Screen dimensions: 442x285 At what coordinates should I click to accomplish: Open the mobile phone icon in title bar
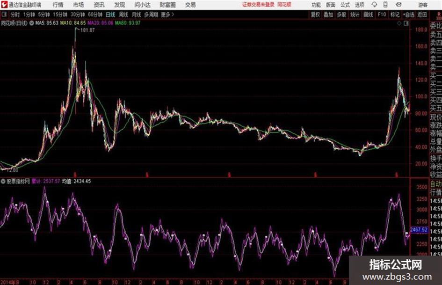[385, 5]
